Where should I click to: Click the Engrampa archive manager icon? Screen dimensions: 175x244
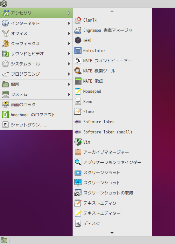[78, 30]
